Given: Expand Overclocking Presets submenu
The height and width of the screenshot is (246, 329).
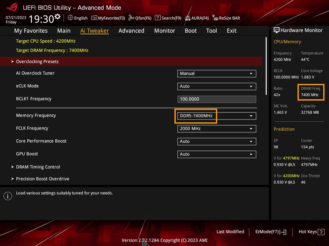Looking at the screenshot, I should [x=131, y=61].
